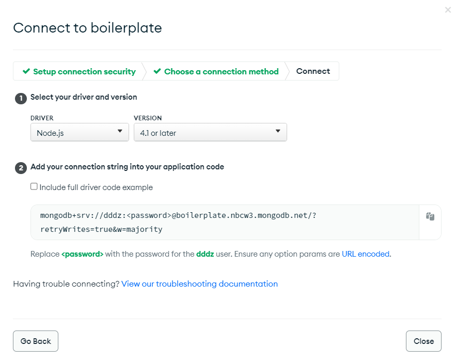Click the step 1 number badge

click(x=21, y=98)
